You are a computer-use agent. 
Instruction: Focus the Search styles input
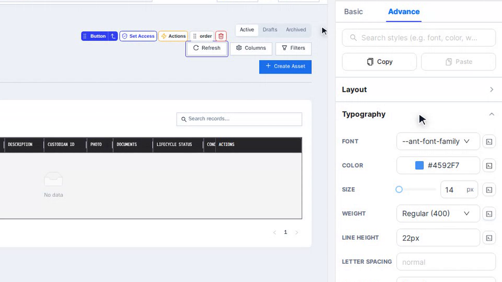pyautogui.click(x=419, y=38)
